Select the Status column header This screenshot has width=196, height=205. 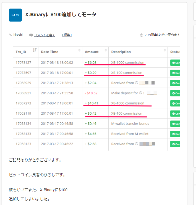click(175, 52)
